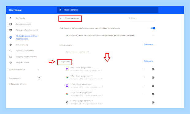Image resolution: width=190 pixels, height=114 pixels.
Task: Click the magnifier icon in Поиск настроек bar
Action: click(60, 10)
